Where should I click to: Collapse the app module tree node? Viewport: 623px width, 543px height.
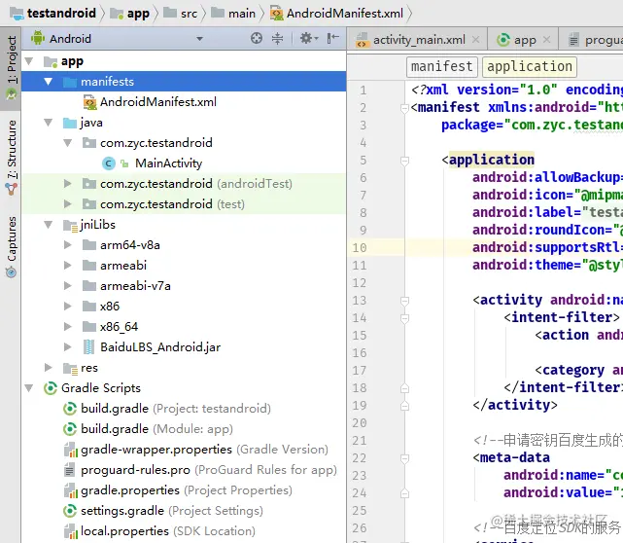[28, 61]
